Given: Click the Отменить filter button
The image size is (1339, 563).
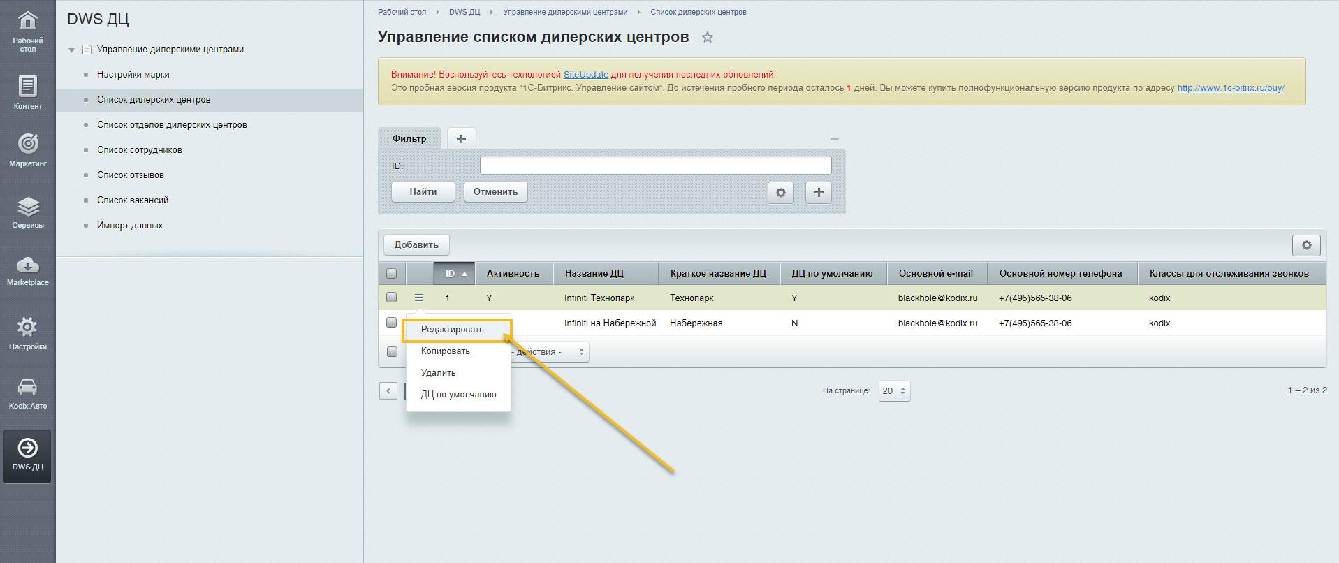Looking at the screenshot, I should [x=496, y=192].
